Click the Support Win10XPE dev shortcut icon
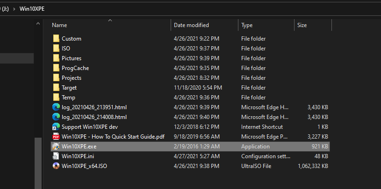Screen dimensions: 381x189 point(56,127)
